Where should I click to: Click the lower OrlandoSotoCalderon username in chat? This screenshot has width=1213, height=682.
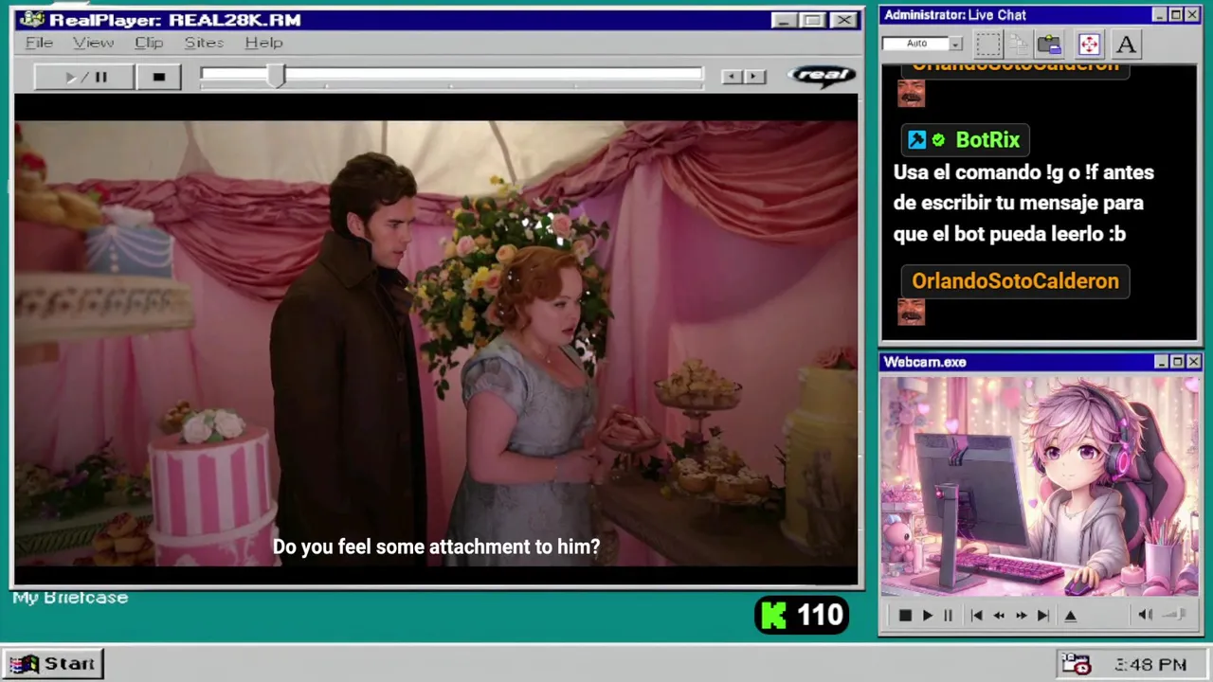pyautogui.click(x=1015, y=281)
